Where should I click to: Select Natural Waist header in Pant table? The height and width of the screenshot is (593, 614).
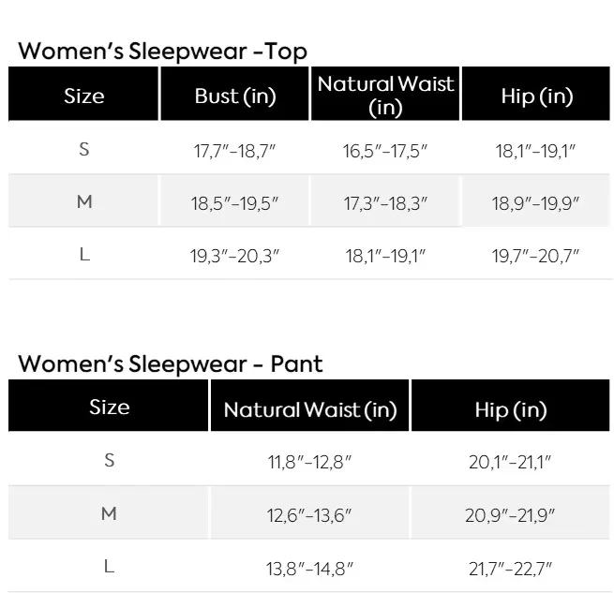(x=310, y=409)
